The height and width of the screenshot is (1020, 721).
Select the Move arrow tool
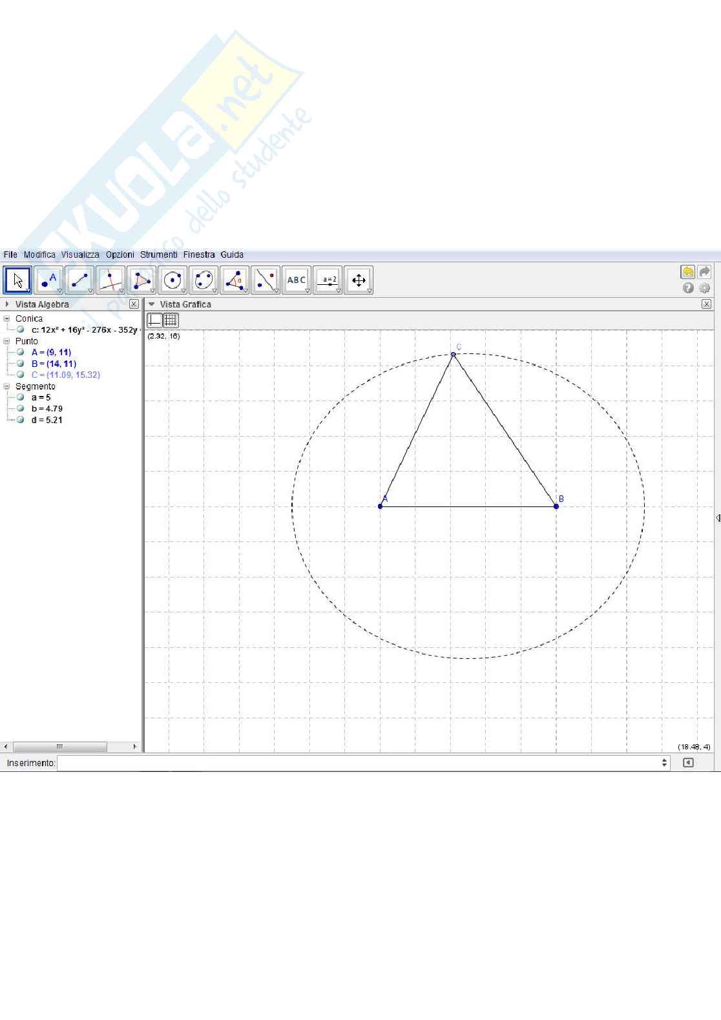(17, 280)
